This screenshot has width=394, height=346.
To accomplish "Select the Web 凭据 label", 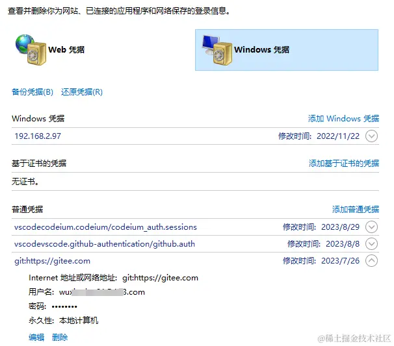I will (66, 50).
